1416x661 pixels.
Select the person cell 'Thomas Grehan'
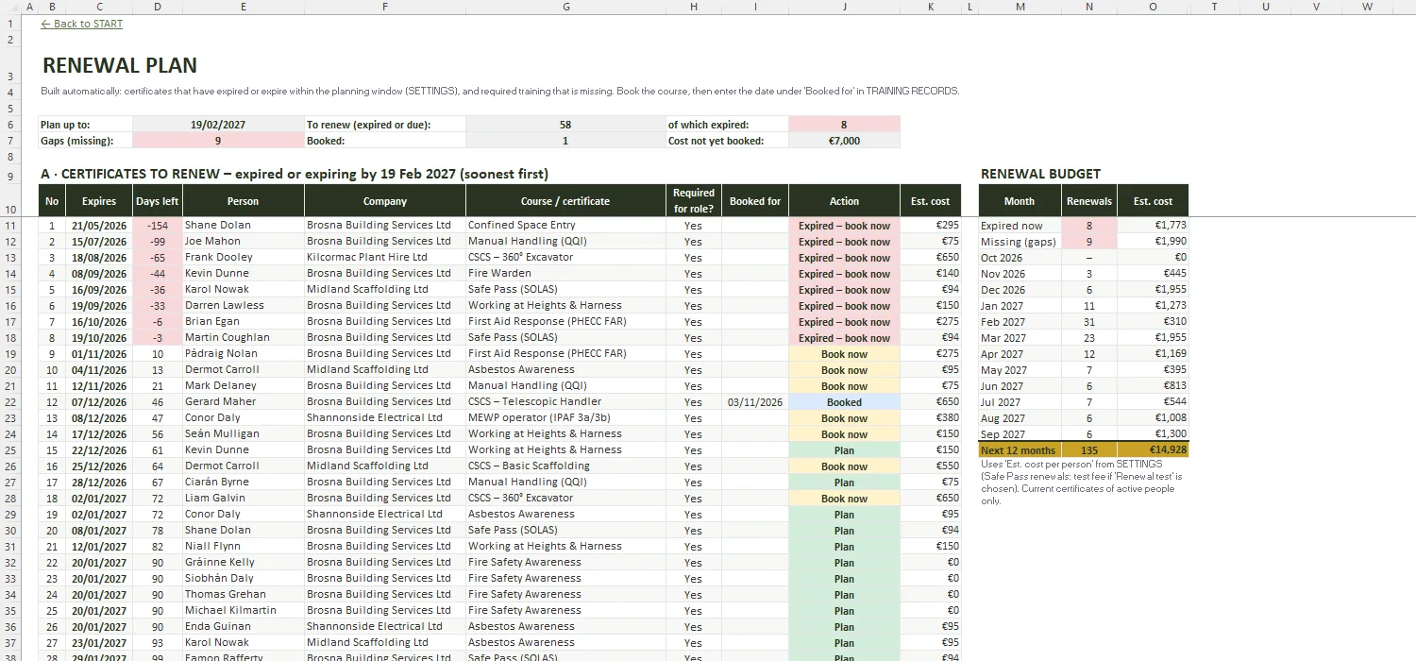(x=244, y=594)
